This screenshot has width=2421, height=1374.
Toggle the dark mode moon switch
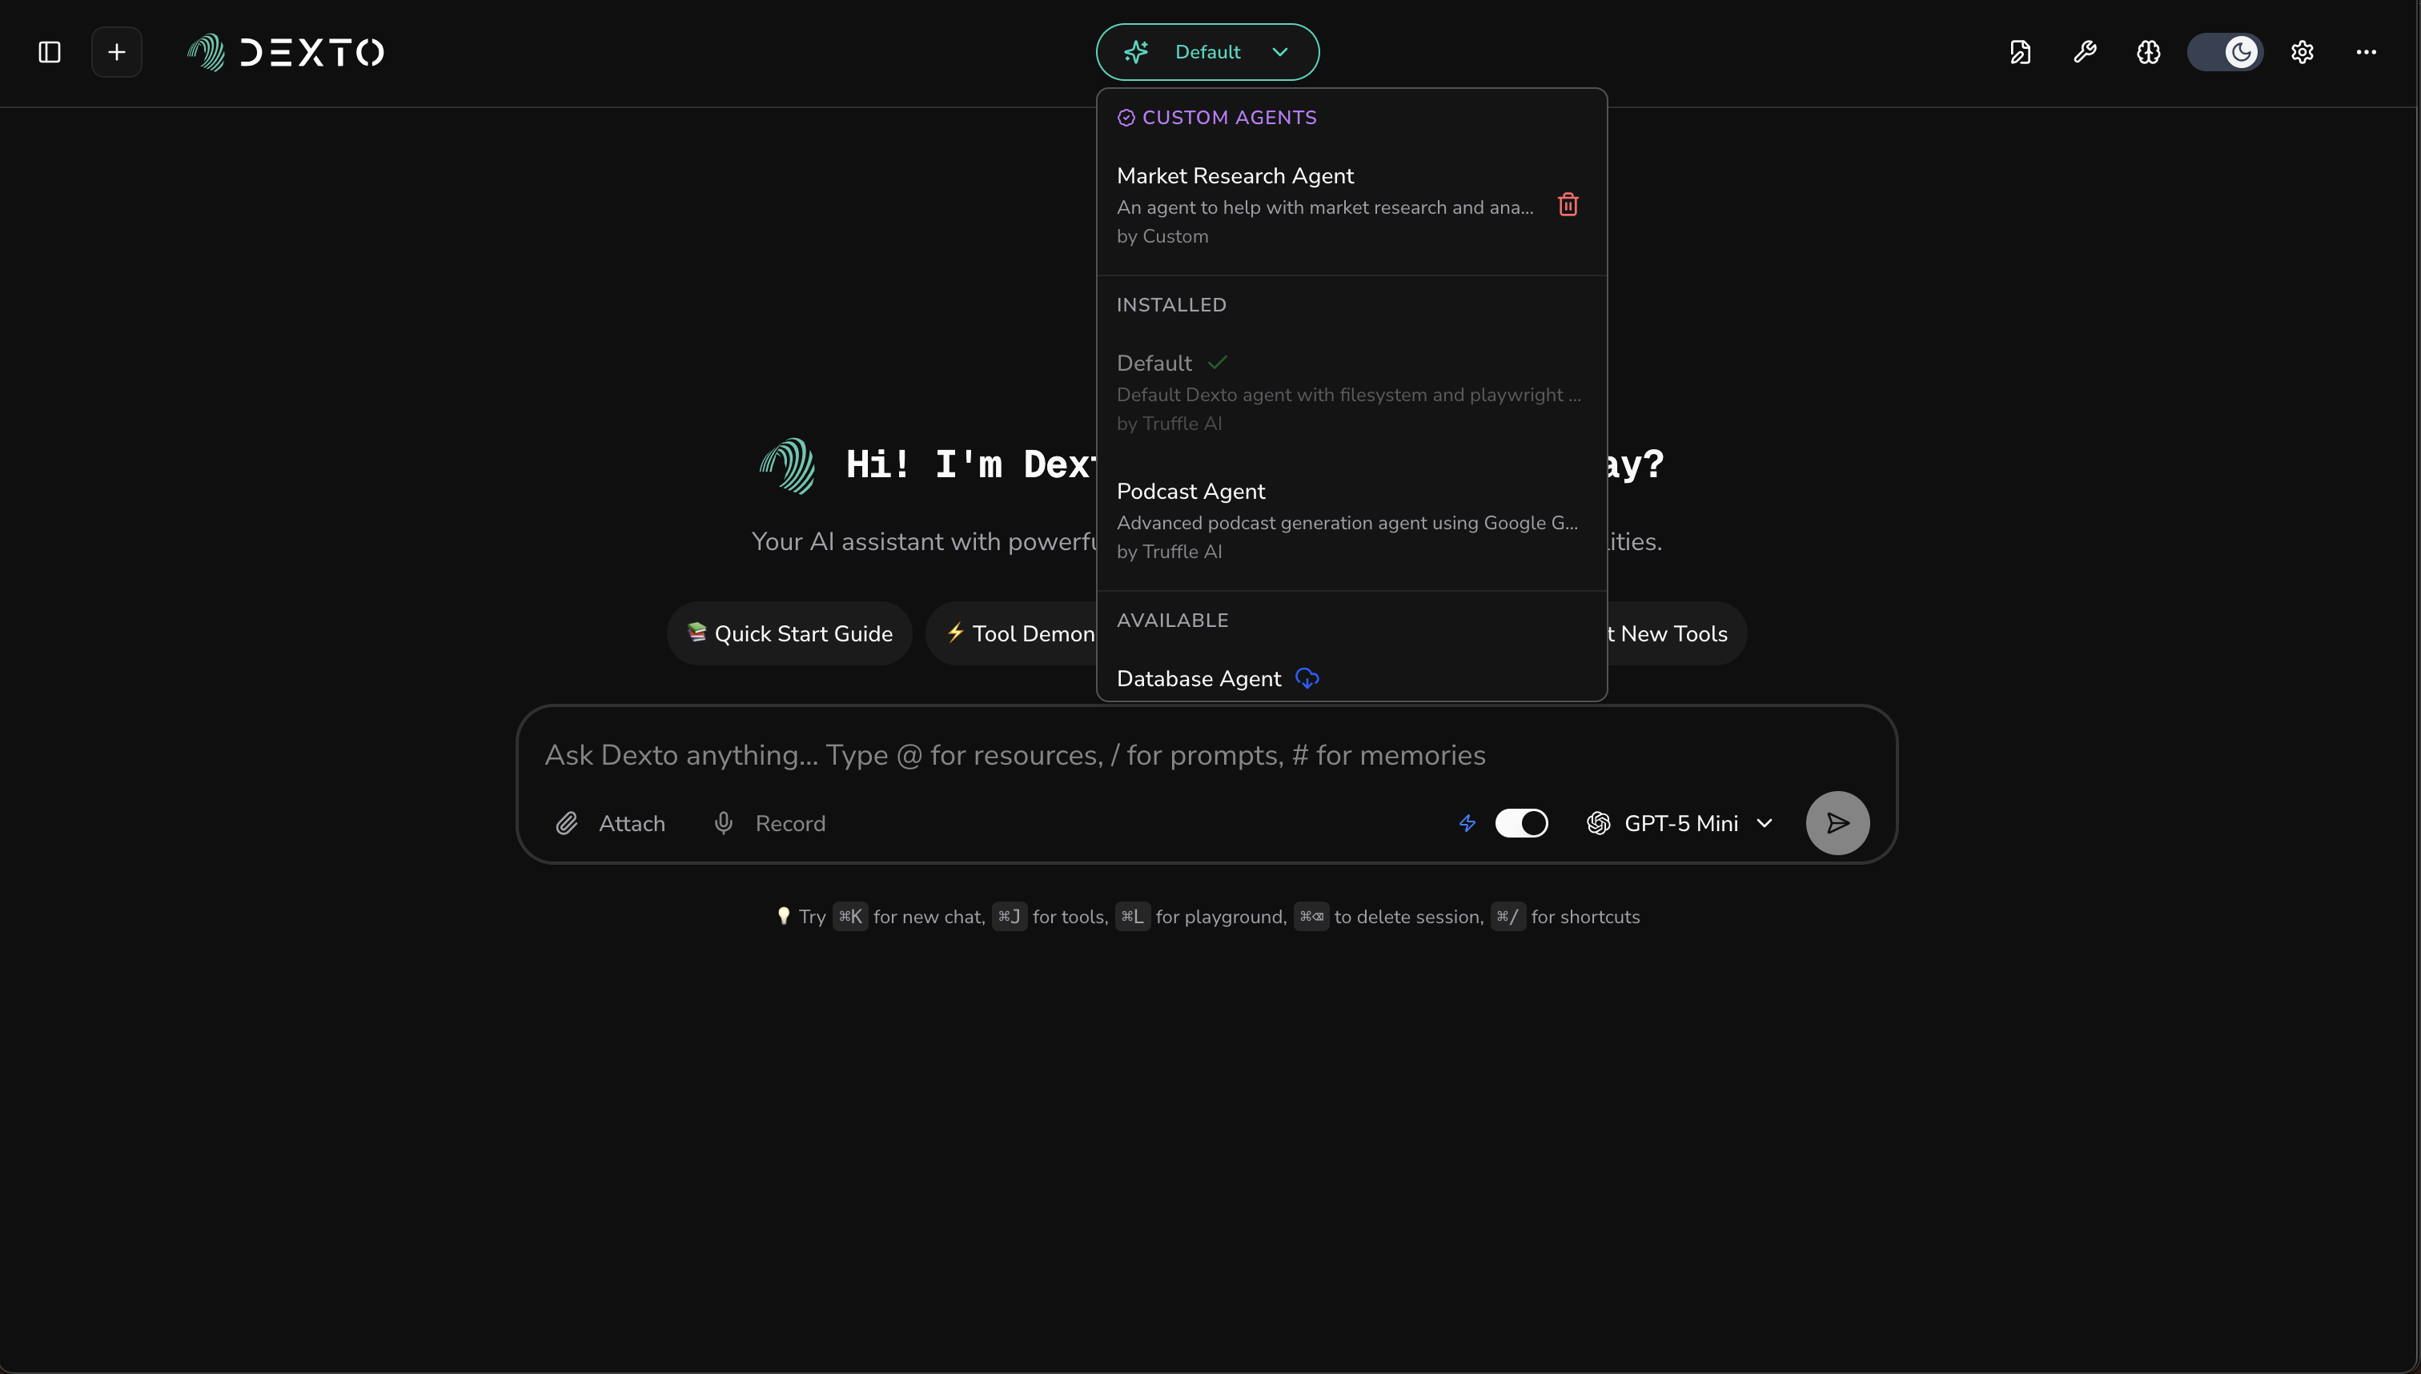[x=2225, y=52]
